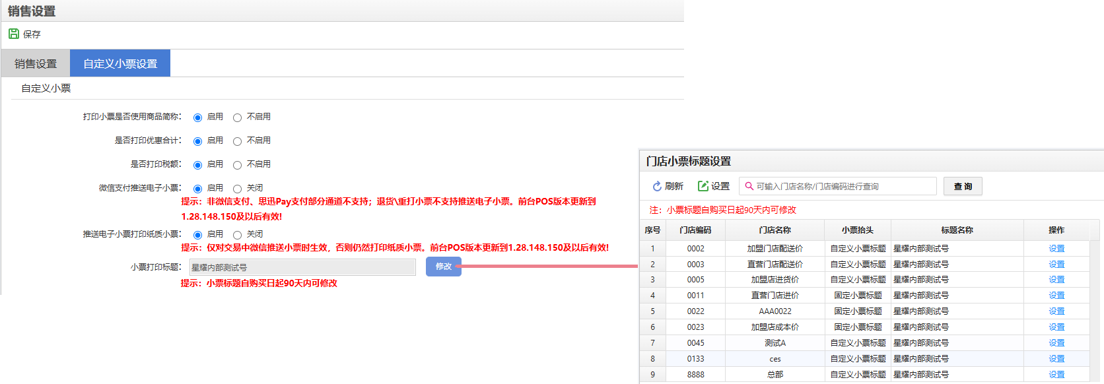Click the 查询 search button

pos(962,187)
